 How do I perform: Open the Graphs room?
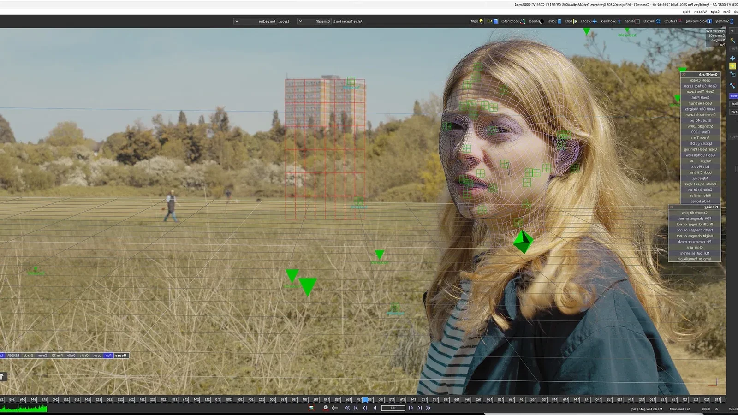589,21
